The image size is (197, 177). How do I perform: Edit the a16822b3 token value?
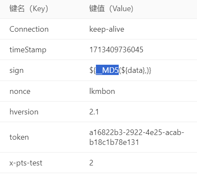pos(137,132)
